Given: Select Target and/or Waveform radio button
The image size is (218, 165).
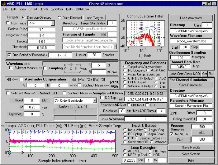Looking at the screenshot, I should pyautogui.click(x=125, y=67).
